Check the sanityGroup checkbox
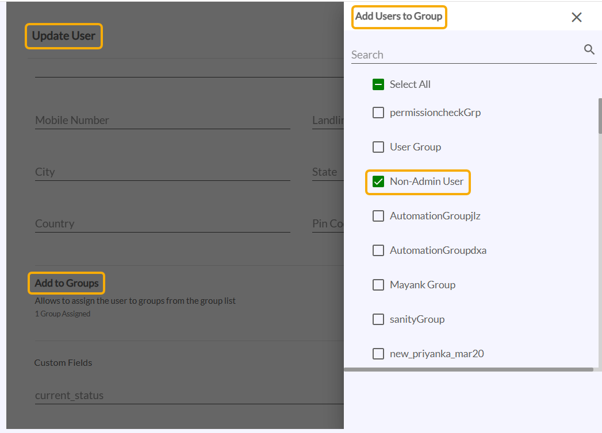This screenshot has height=433, width=602. pos(378,319)
